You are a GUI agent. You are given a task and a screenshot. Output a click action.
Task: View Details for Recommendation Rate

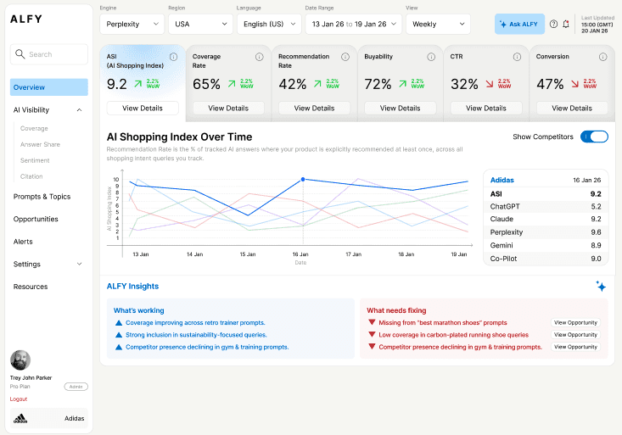tap(314, 109)
